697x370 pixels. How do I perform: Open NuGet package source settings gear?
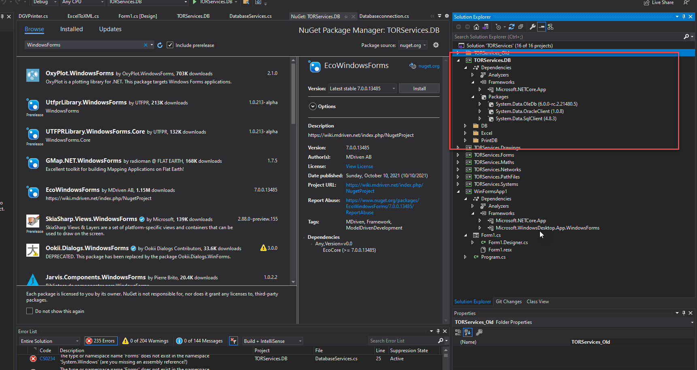pos(436,45)
